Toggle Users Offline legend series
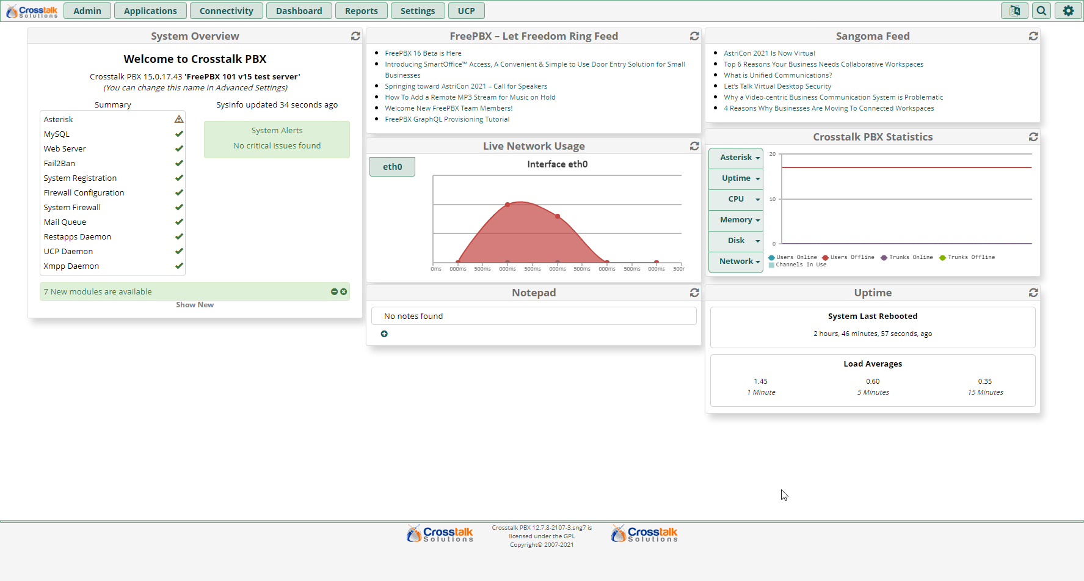The width and height of the screenshot is (1084, 581). pos(848,257)
